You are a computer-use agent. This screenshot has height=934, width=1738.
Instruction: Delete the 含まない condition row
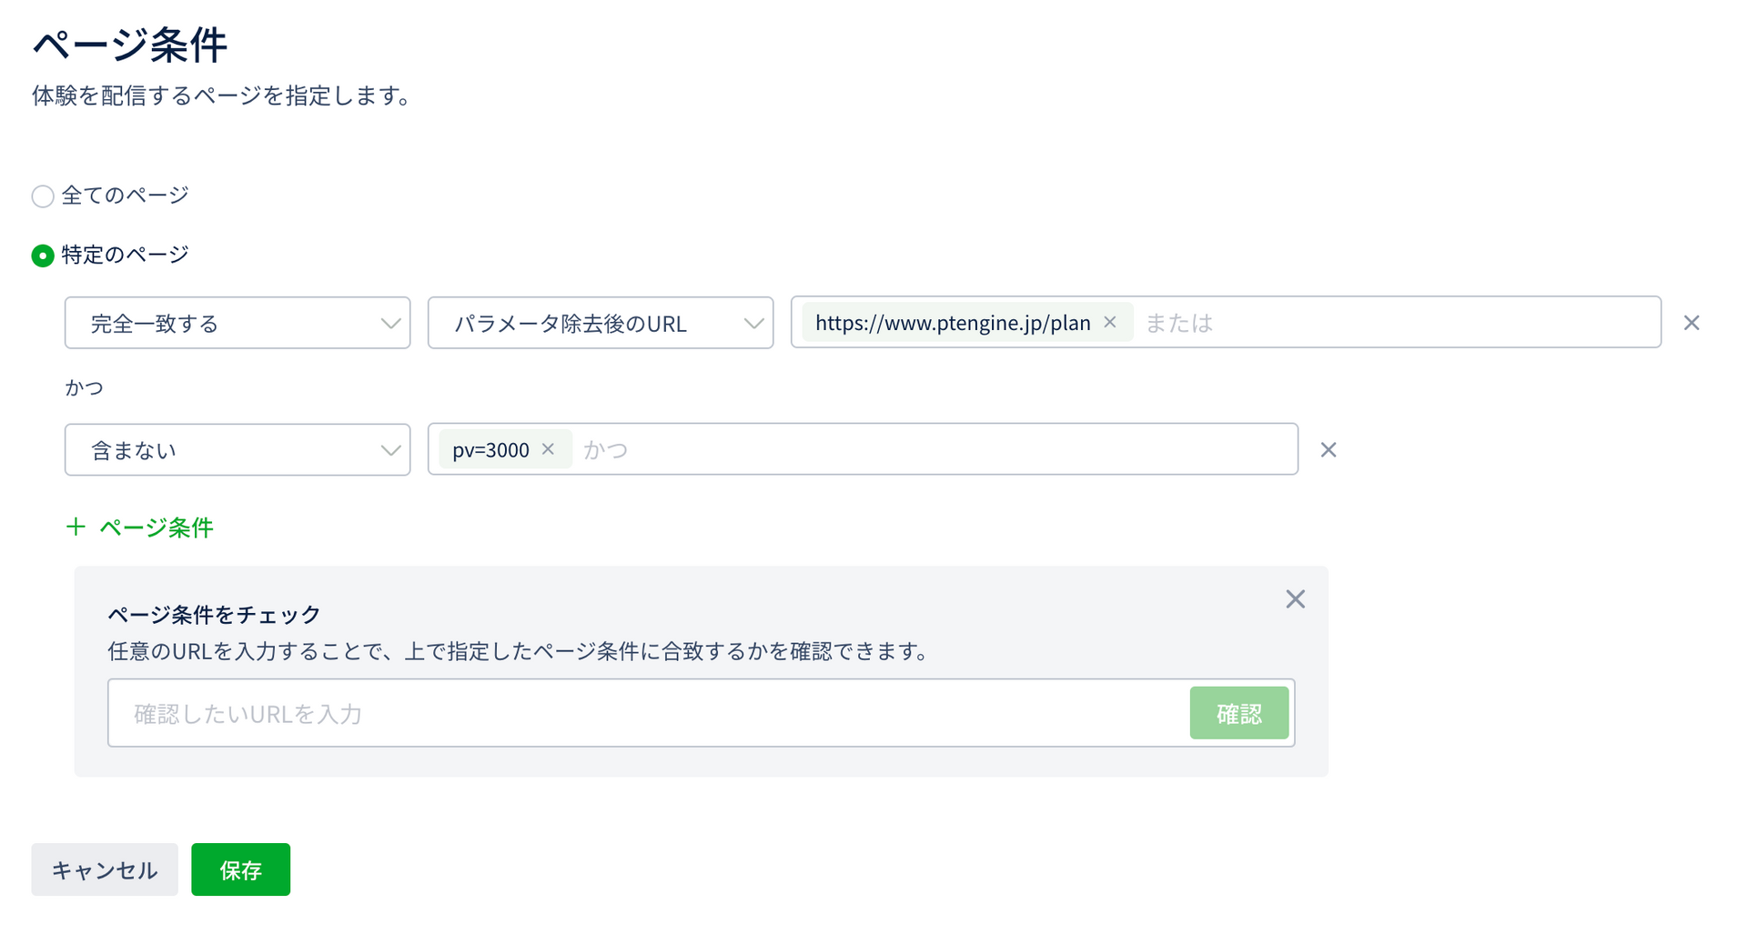pos(1328,450)
